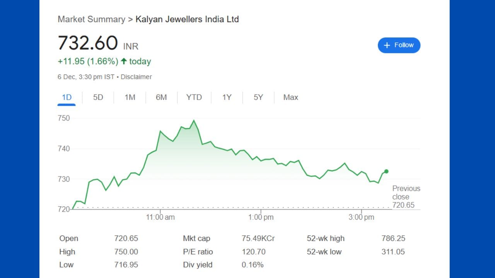Click the 52-wk high value 786.25
495x278 pixels.
[393, 238]
